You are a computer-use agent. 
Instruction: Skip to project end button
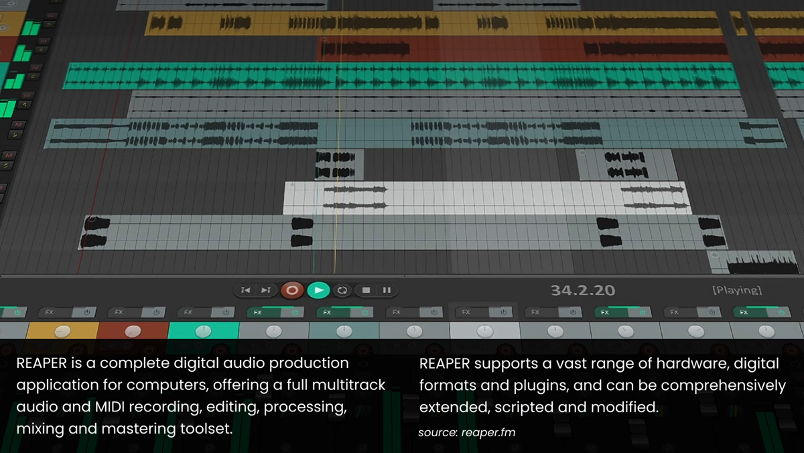coord(266,290)
